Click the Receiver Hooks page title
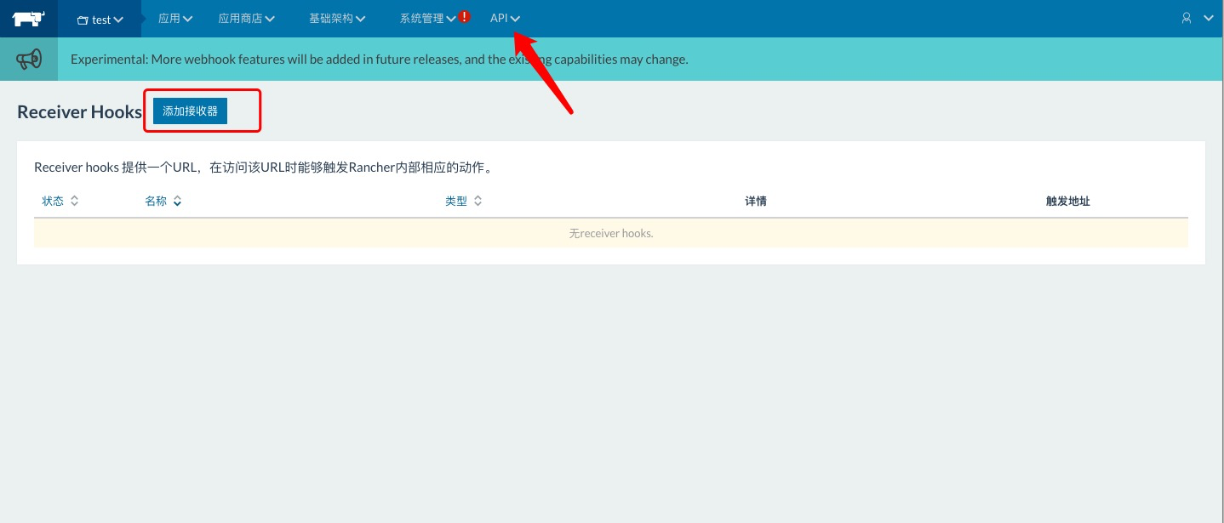The width and height of the screenshot is (1224, 523). 79,111
